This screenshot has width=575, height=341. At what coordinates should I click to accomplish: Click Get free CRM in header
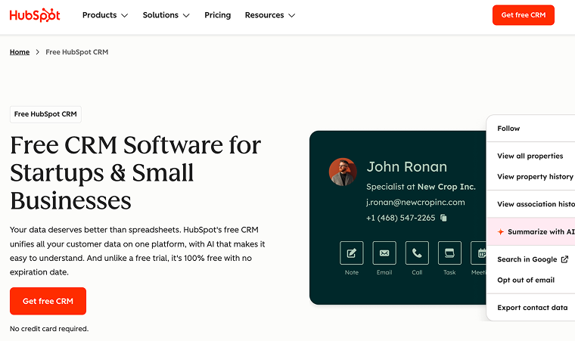click(524, 15)
